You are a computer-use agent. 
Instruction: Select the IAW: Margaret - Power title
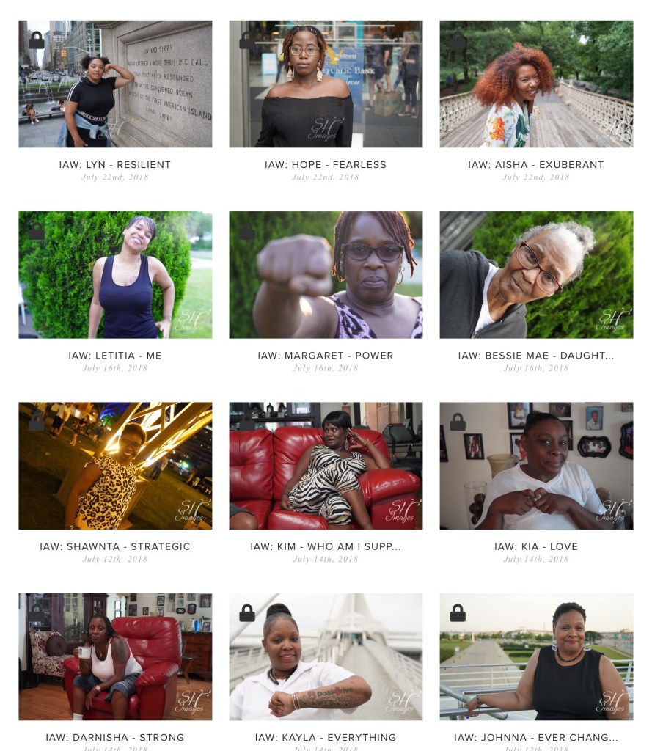click(x=326, y=356)
